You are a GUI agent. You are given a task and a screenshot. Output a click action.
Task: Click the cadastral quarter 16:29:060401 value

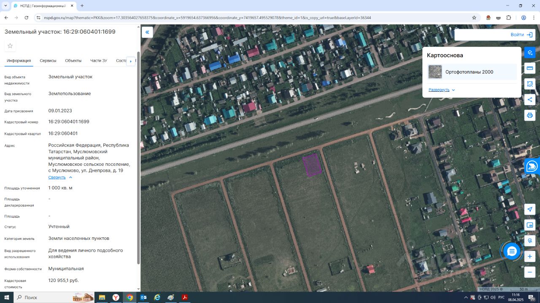[63, 133]
